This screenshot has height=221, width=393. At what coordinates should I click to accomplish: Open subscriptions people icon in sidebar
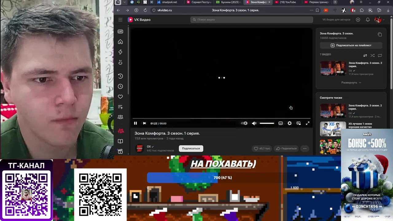tap(120, 117)
